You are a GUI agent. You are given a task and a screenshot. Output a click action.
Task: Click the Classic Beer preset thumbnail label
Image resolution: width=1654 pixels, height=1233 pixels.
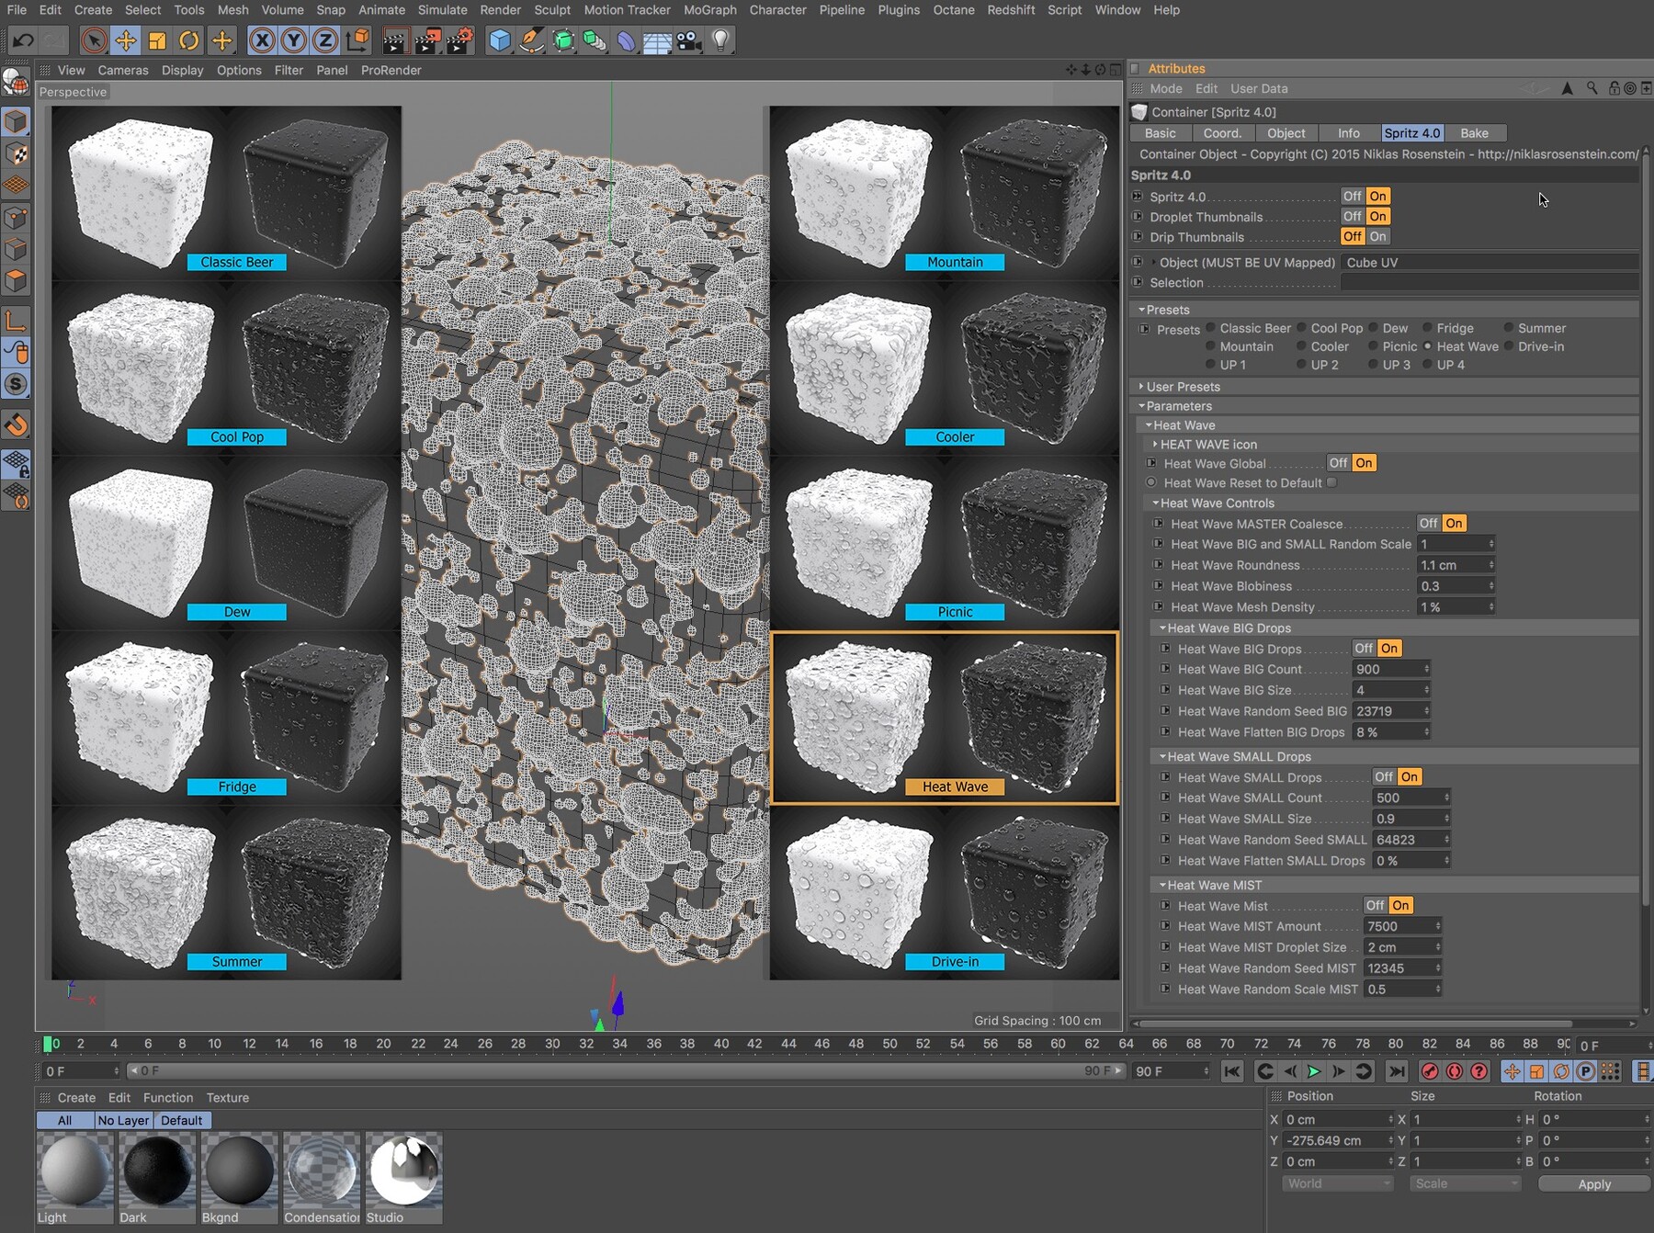coord(237,262)
